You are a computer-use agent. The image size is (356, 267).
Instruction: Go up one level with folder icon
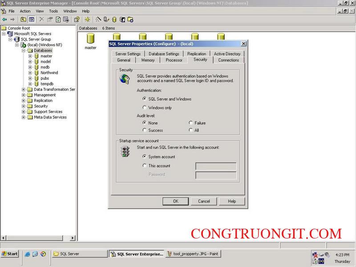coord(24,20)
